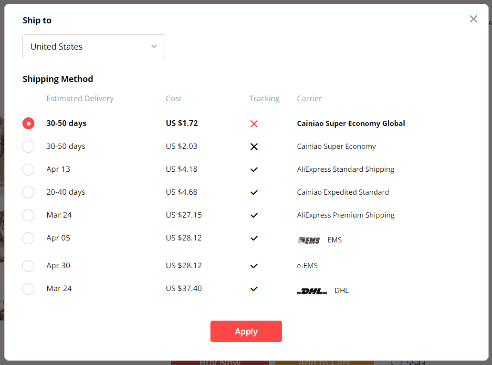Expand the country selection list

coord(94,46)
